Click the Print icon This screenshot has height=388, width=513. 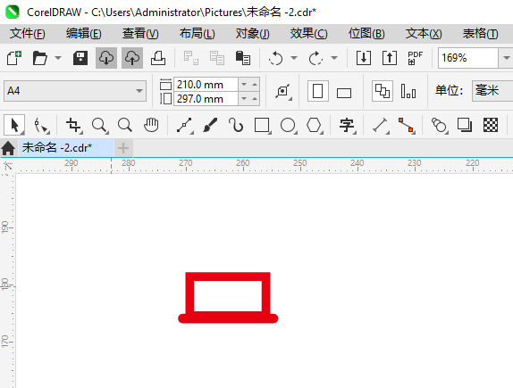(158, 58)
